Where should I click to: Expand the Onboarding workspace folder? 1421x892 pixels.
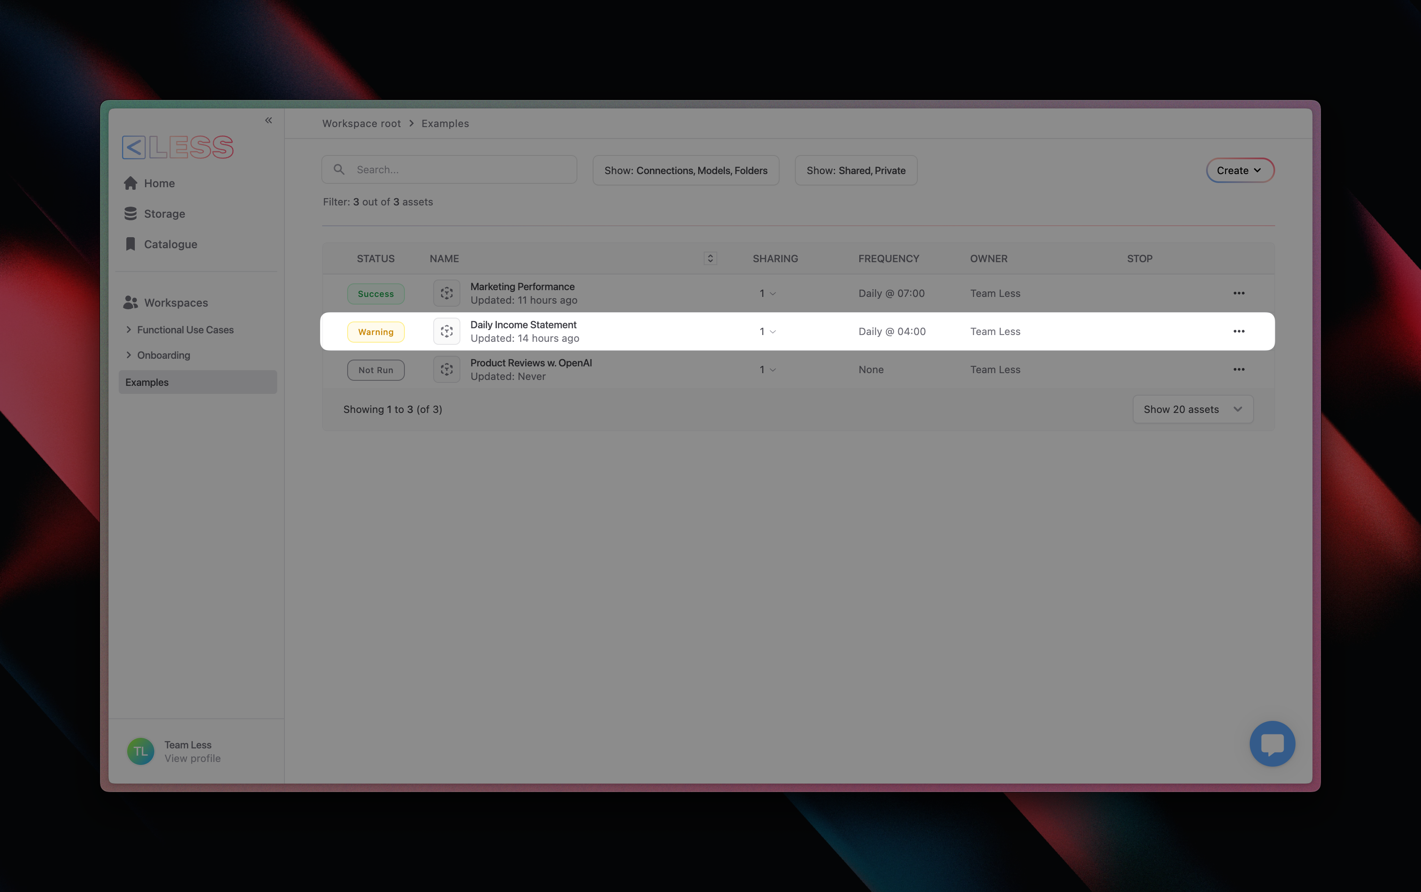click(x=128, y=355)
